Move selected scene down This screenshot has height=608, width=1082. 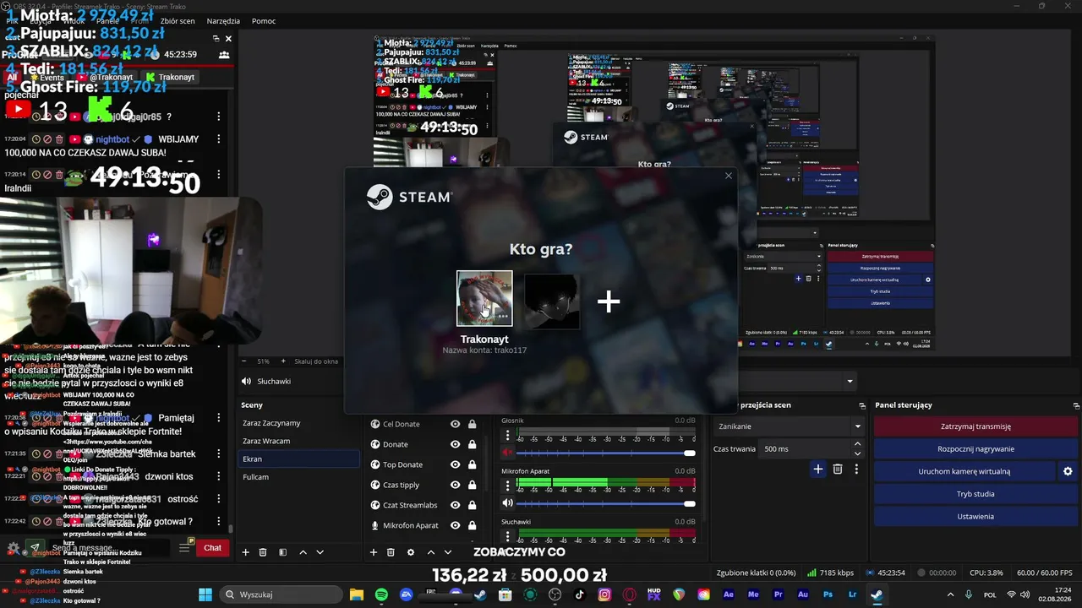coord(320,552)
